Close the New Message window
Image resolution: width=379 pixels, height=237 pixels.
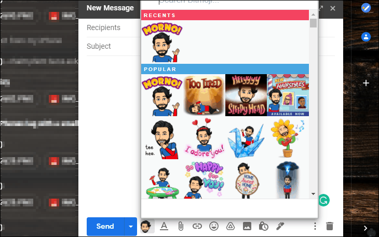point(333,8)
